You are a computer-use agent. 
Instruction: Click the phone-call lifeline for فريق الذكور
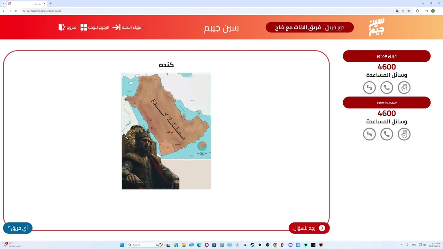click(387, 87)
